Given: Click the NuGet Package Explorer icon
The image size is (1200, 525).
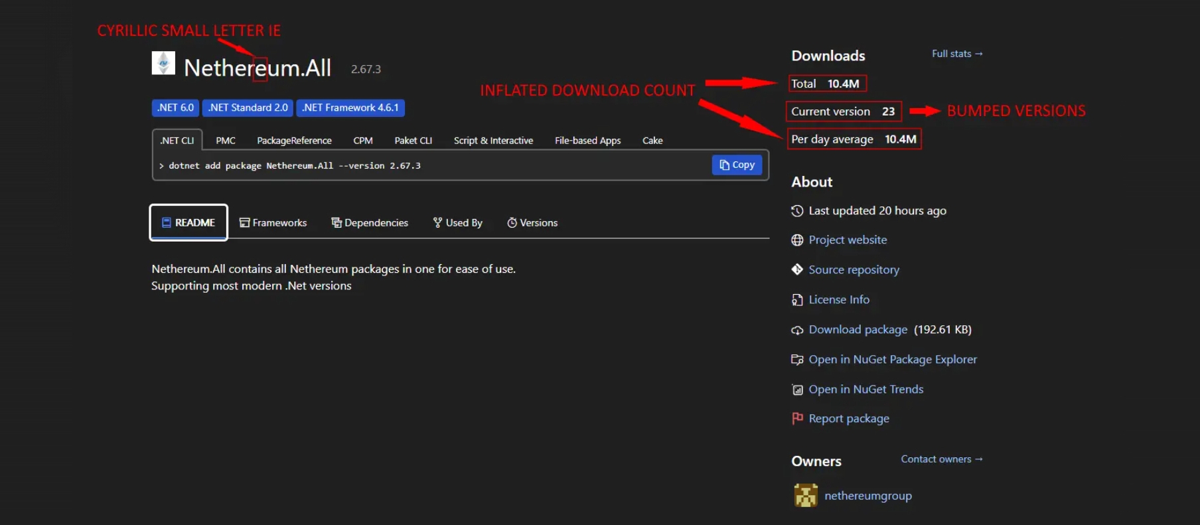Looking at the screenshot, I should [797, 360].
